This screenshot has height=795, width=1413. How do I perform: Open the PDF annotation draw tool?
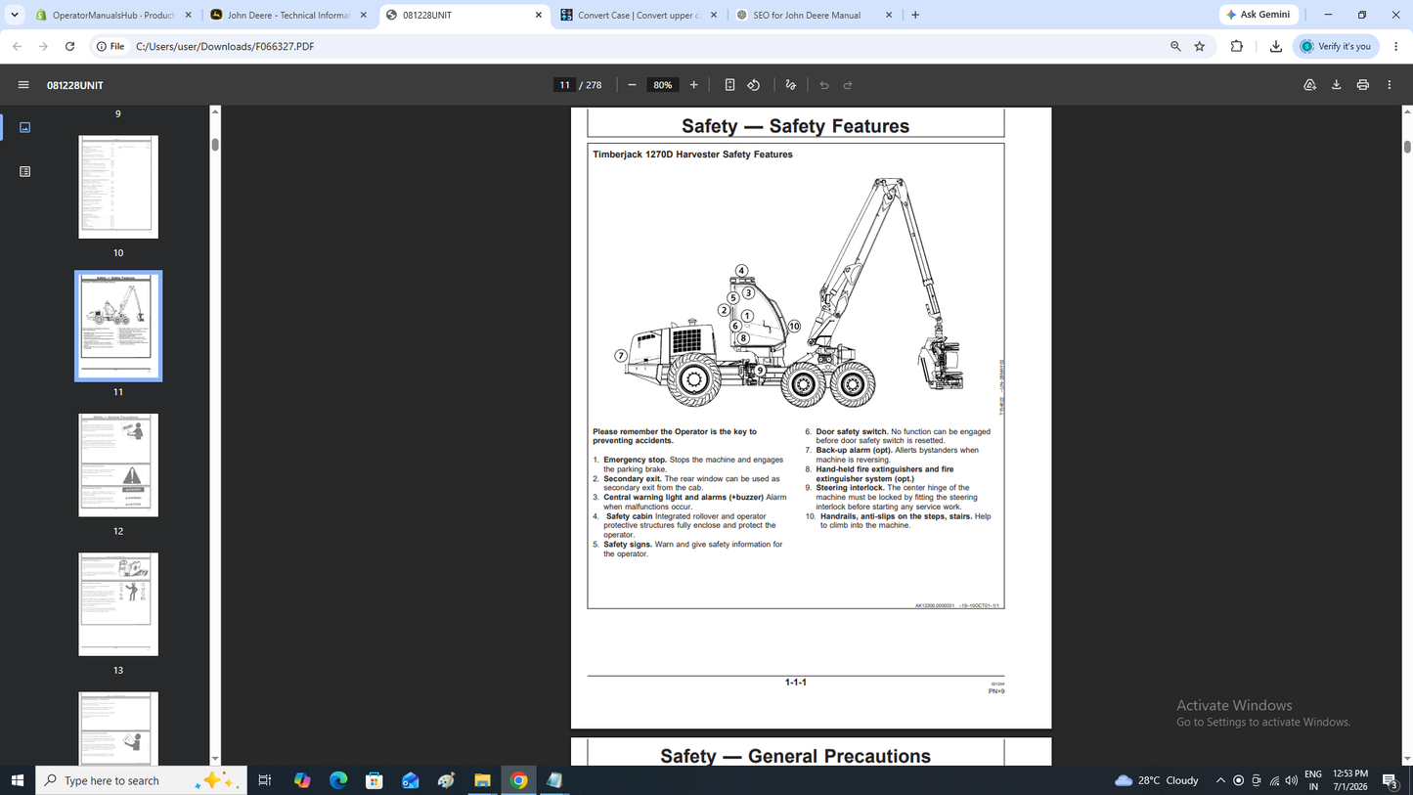point(791,85)
